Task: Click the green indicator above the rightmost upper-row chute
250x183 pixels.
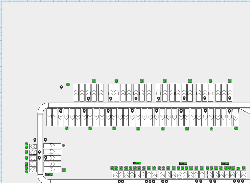Action: [230, 81]
